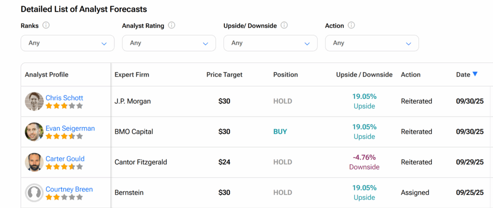Image resolution: width=493 pixels, height=208 pixels.
Task: Expand the Action filter dropdown
Action: coord(372,43)
